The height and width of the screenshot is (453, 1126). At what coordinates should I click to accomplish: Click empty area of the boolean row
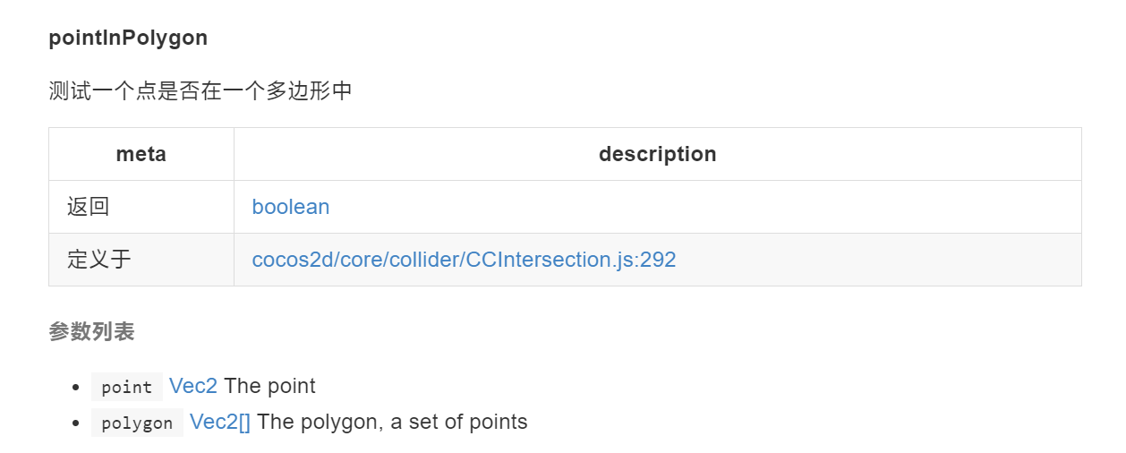707,207
